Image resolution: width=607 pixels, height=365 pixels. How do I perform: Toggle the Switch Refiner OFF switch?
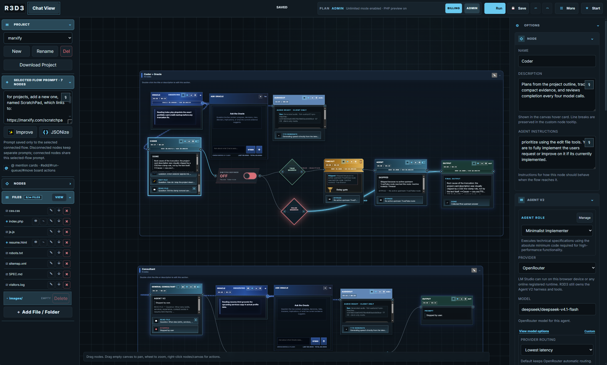tap(250, 176)
